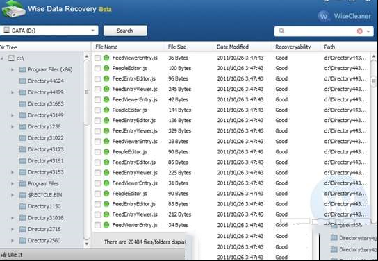The image size is (378, 261).
Task: Click the Dir Tree scrollbar up arrow
Action: coord(87,57)
